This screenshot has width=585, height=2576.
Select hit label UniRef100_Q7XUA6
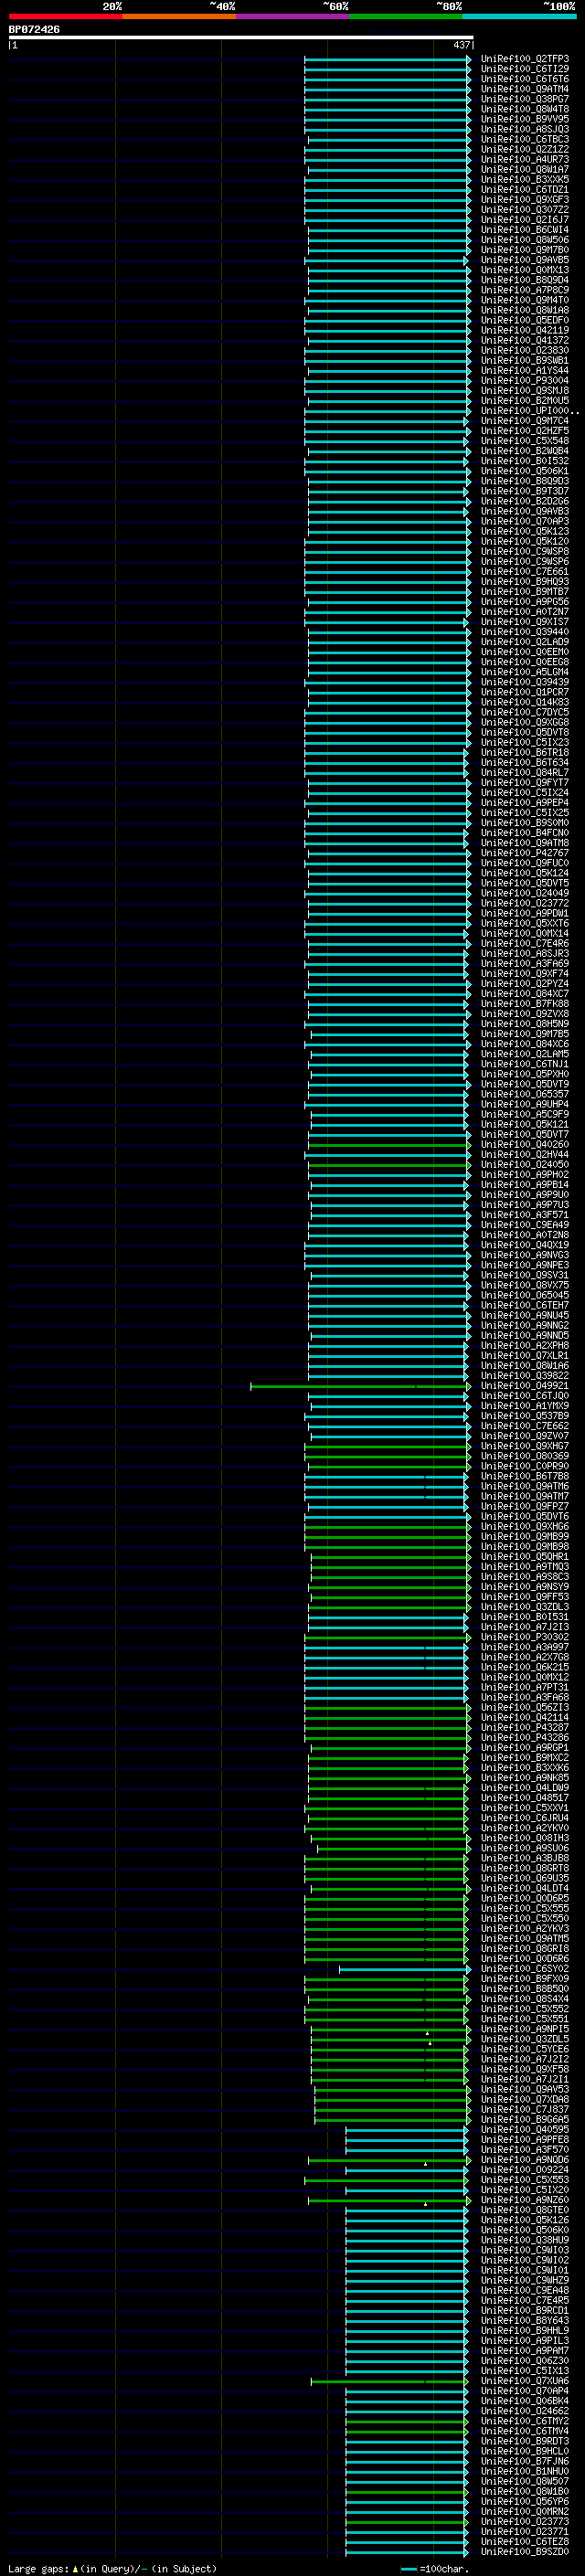tap(524, 2380)
